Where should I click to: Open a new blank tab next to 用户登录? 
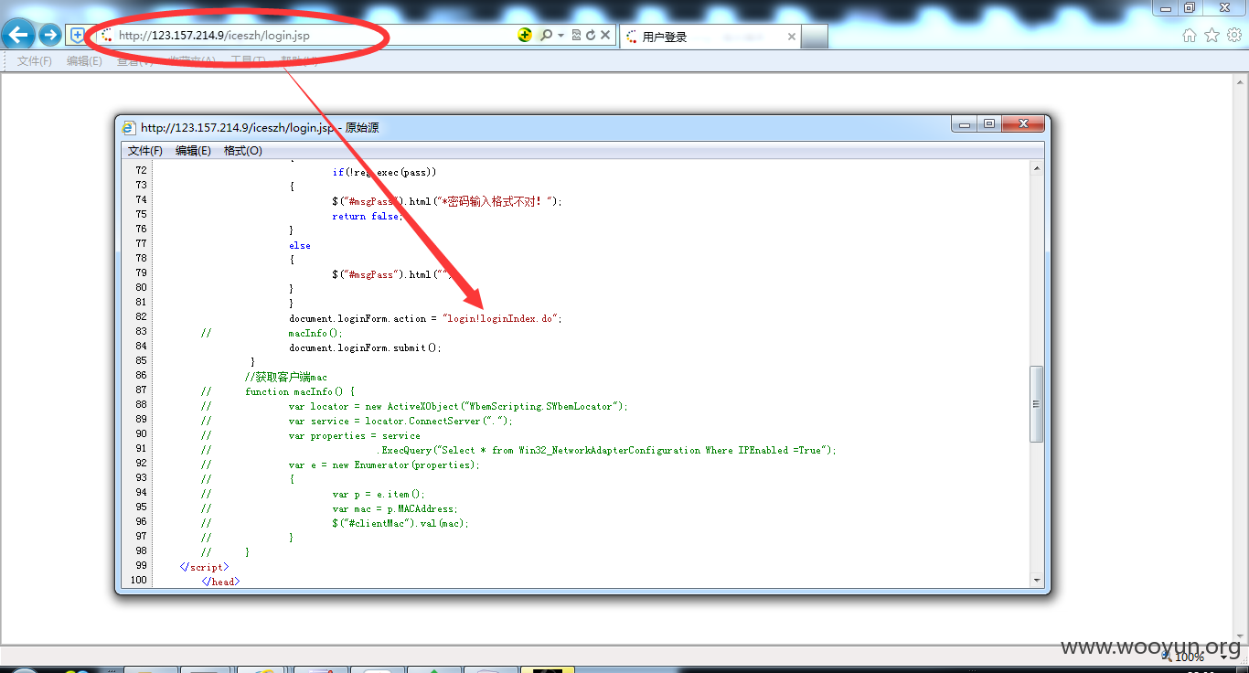pos(816,37)
